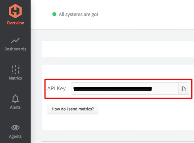194x143 pixels.
Task: Click the Hosted Graphite hexagon logo
Action: [15, 11]
